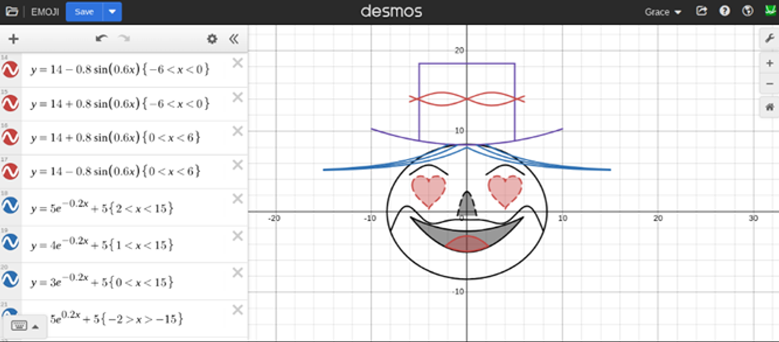
Task: Open the Grace account menu
Action: point(663,12)
